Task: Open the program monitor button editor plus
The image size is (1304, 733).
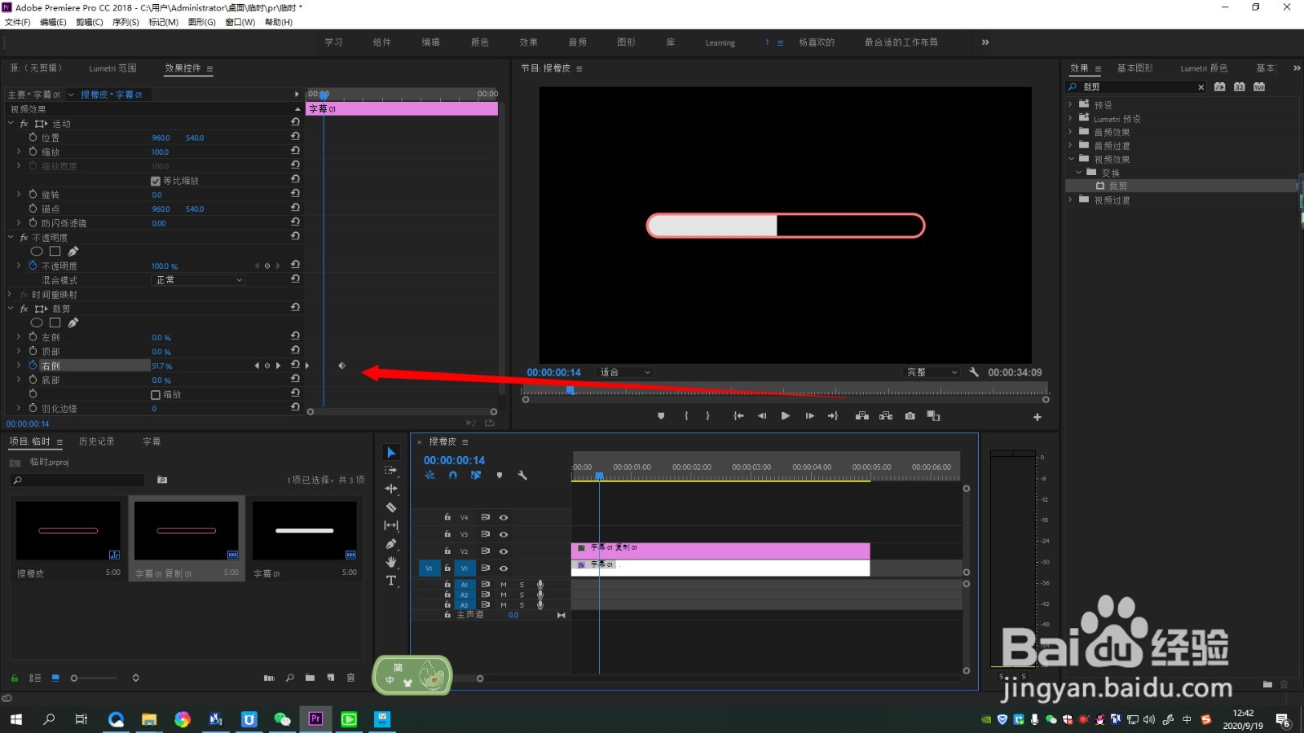Action: [1037, 417]
